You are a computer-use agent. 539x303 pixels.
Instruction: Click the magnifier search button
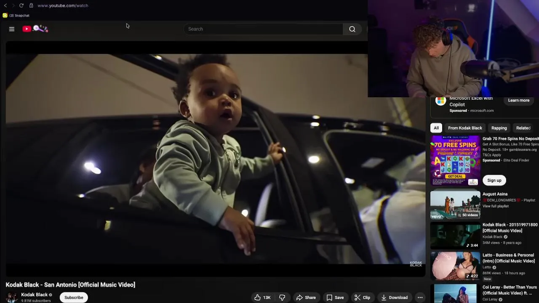point(352,29)
